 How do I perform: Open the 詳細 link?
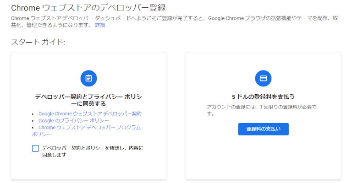[100, 25]
